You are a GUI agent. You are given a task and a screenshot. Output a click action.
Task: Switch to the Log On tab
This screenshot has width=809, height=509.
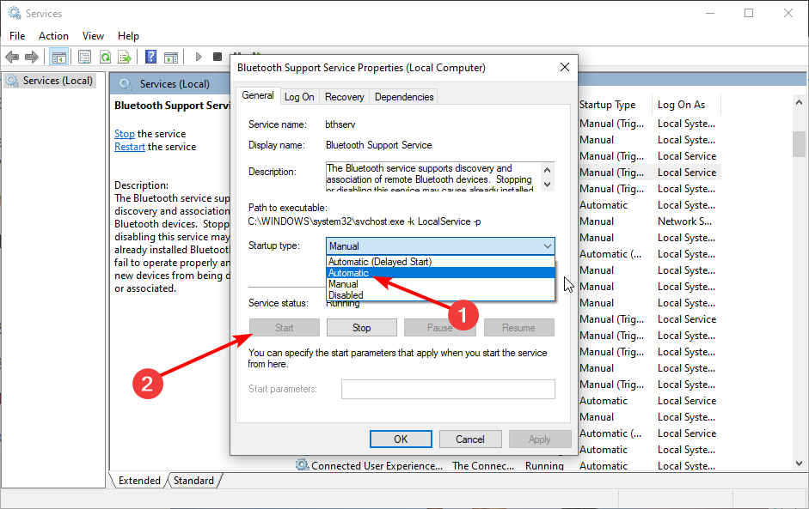point(299,97)
